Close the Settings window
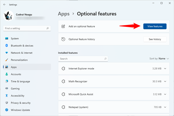The height and width of the screenshot is (116, 174). click(x=170, y=3)
